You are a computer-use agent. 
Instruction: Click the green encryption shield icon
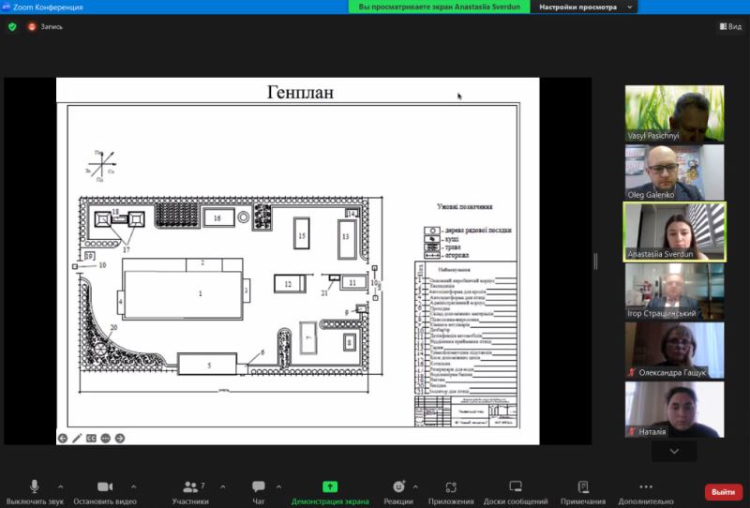(12, 26)
